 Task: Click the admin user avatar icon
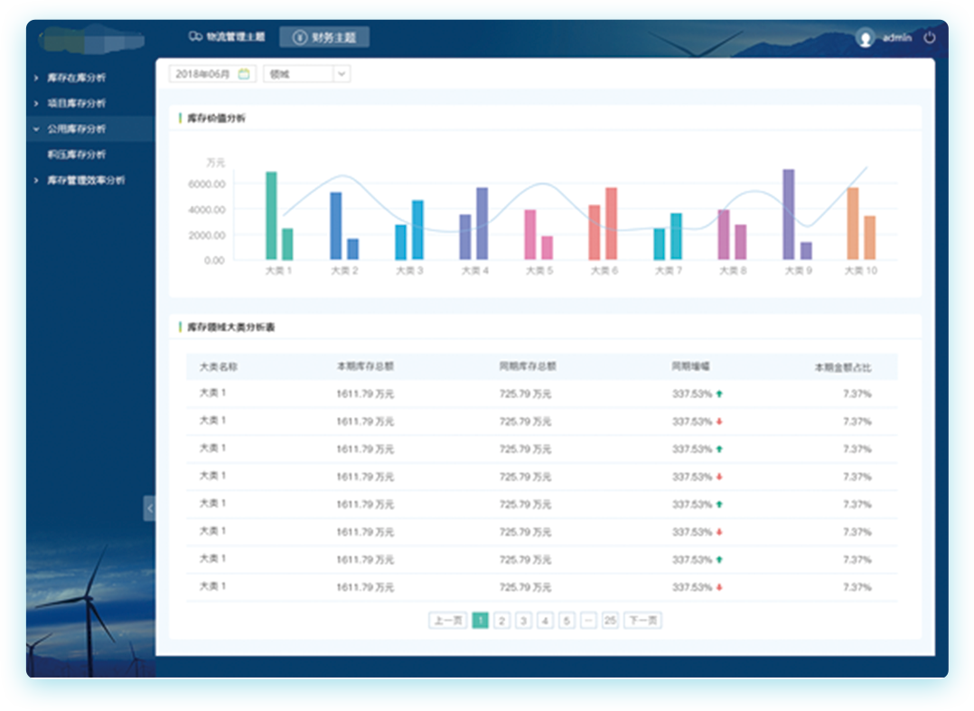tap(866, 38)
